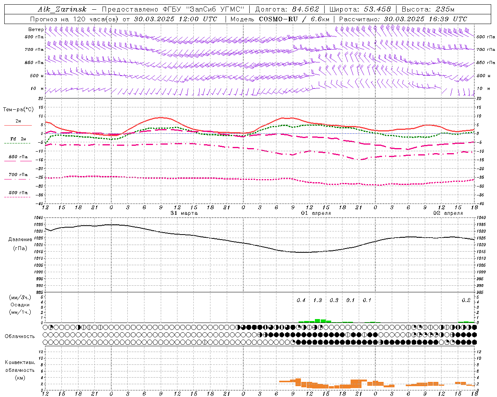The height and width of the screenshot is (397, 497).
Task: Click the station name Aik_Zarinsk in the title
Action: (x=62, y=9)
